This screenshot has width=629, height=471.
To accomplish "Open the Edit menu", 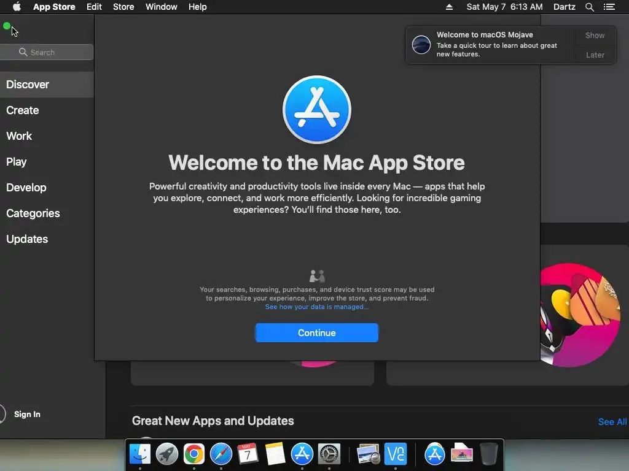I will point(94,7).
